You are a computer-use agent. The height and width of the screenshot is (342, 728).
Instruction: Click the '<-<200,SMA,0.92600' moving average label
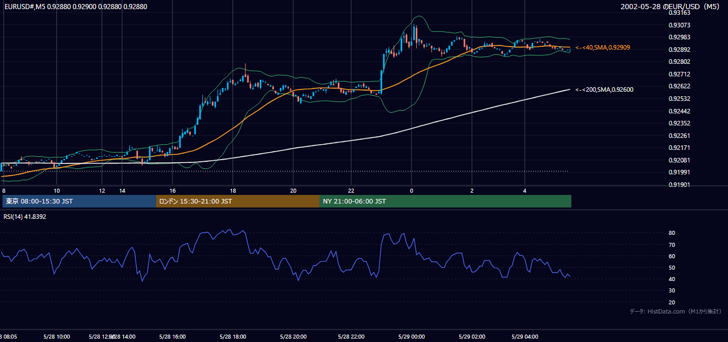pyautogui.click(x=604, y=89)
